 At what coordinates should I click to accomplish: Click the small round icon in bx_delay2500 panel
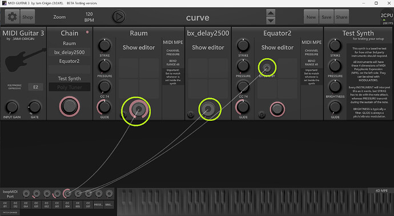click(x=191, y=115)
